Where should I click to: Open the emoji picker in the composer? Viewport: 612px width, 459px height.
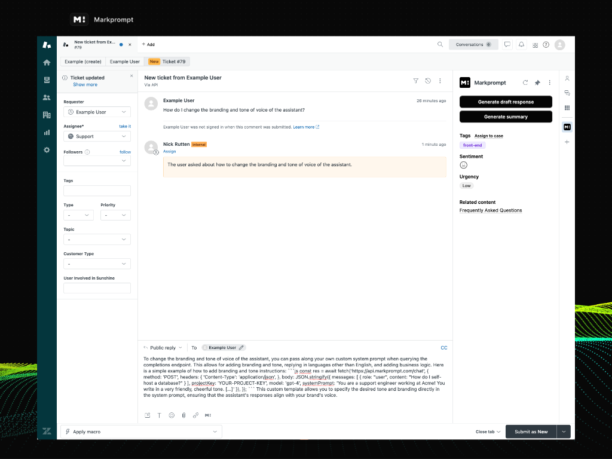coord(172,415)
